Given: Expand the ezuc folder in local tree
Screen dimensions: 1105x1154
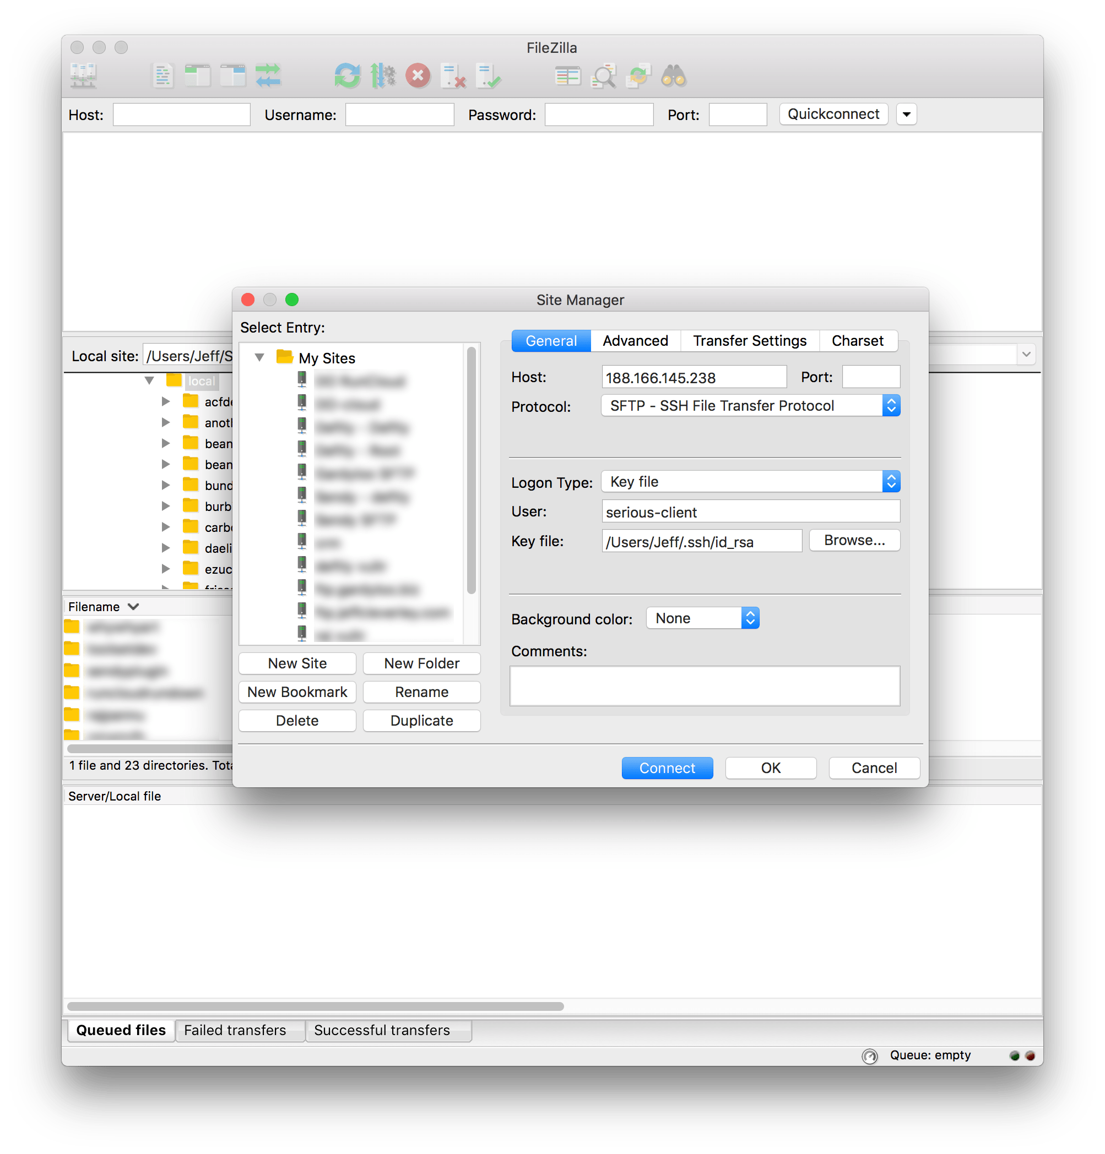Looking at the screenshot, I should click(x=165, y=569).
